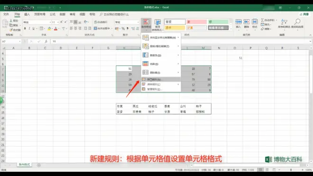Expand the Name Box dropdown for H7
The height and width of the screenshot is (176, 313).
(x=20, y=41)
